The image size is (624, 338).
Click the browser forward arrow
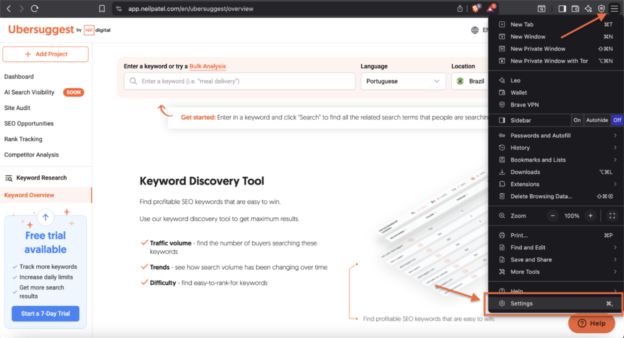[x=21, y=8]
